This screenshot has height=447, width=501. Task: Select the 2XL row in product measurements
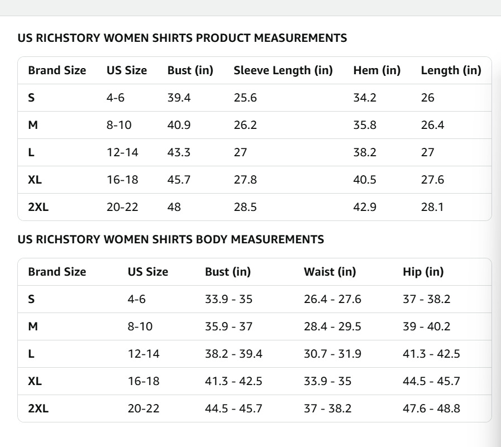38,207
